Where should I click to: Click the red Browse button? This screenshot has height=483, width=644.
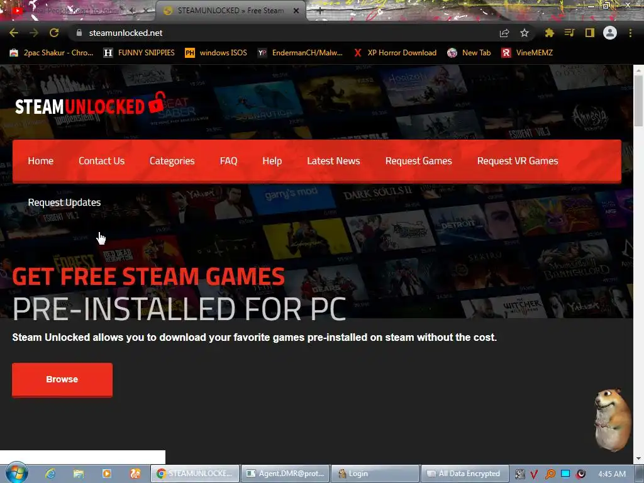[x=62, y=379]
